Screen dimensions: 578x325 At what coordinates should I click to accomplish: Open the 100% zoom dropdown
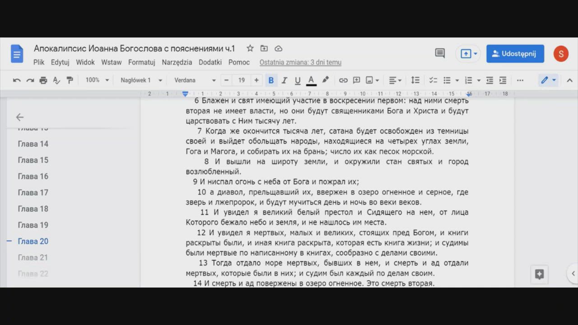point(98,80)
